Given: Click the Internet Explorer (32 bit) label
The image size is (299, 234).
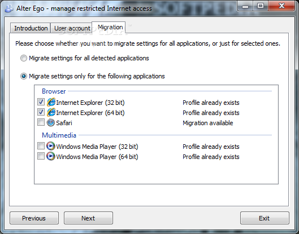Looking at the screenshot, I should click(90, 103).
